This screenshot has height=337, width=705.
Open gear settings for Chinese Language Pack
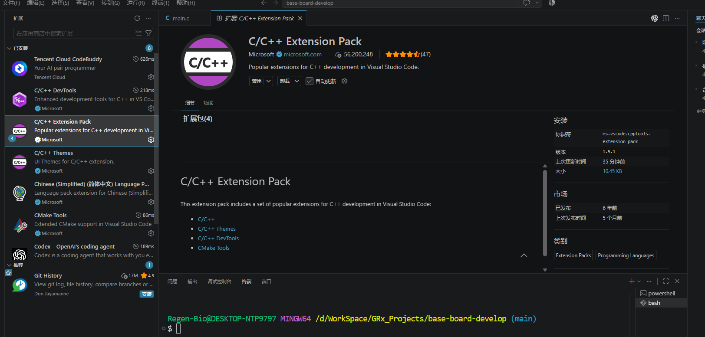[151, 202]
